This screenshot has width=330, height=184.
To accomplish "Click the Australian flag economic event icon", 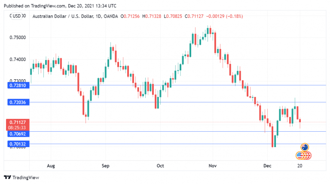I will 305,148.
